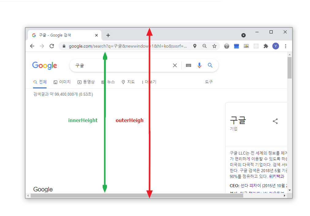Share the 구글 knowledge panel via share icon

[x=275, y=121]
